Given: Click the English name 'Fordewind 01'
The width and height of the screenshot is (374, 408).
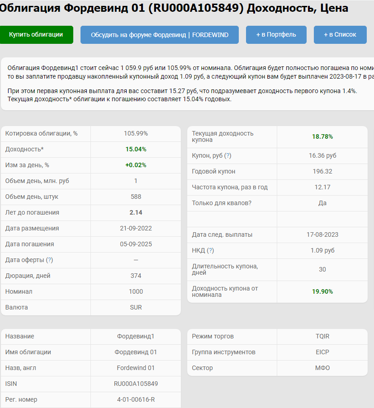Looking at the screenshot, I should point(136,368).
